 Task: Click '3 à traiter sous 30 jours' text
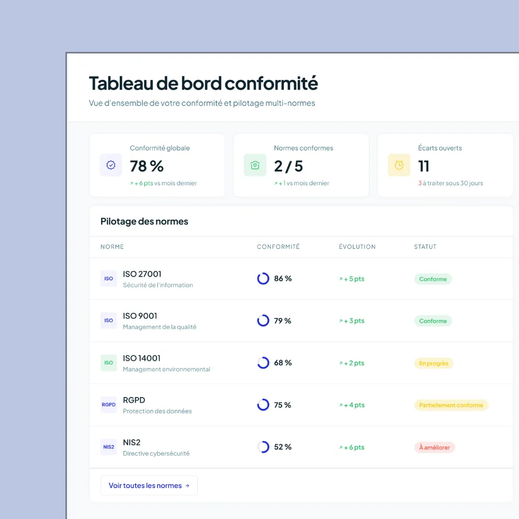(450, 183)
